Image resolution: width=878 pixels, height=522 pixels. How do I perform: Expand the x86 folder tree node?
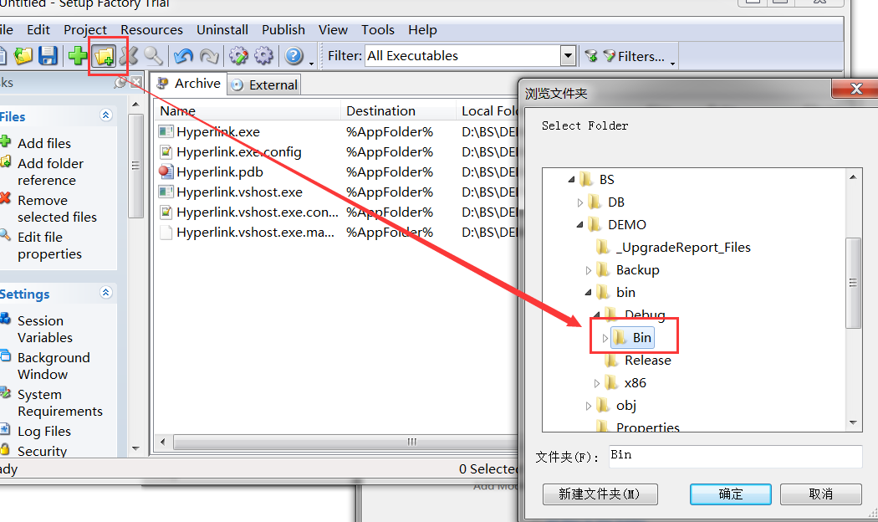(597, 384)
